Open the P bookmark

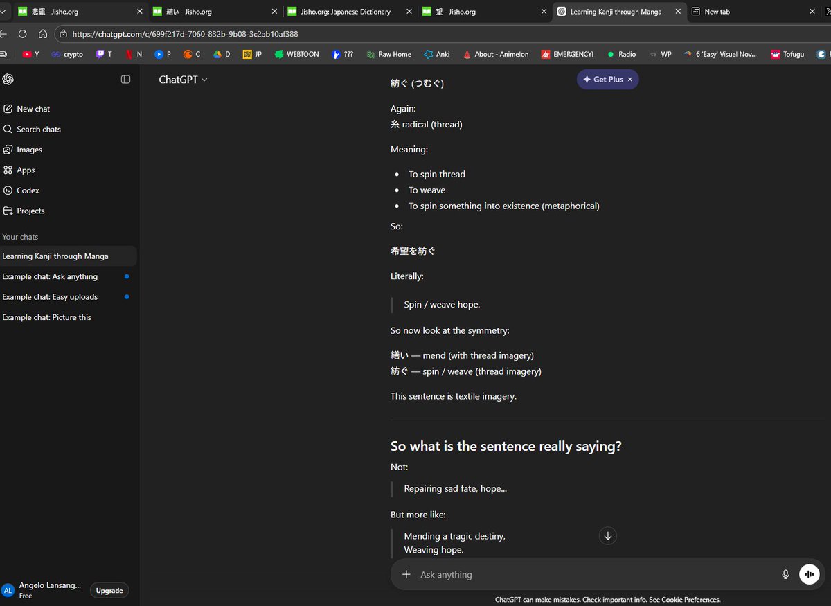pos(163,54)
